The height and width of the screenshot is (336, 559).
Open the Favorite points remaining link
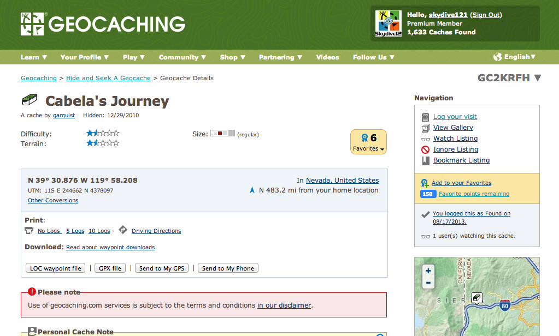tap(474, 194)
